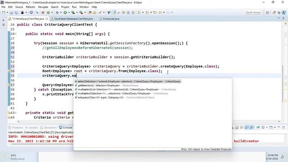Minimize the Console panel

pyautogui.click(x=279, y=127)
